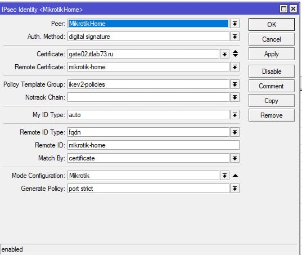Open the My ID Type dropdown arrow
This screenshot has height=255, width=302.
(x=235, y=115)
